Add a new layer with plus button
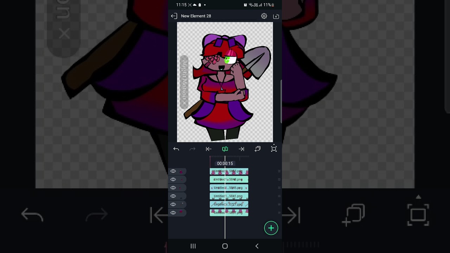The width and height of the screenshot is (450, 253). coord(271,228)
